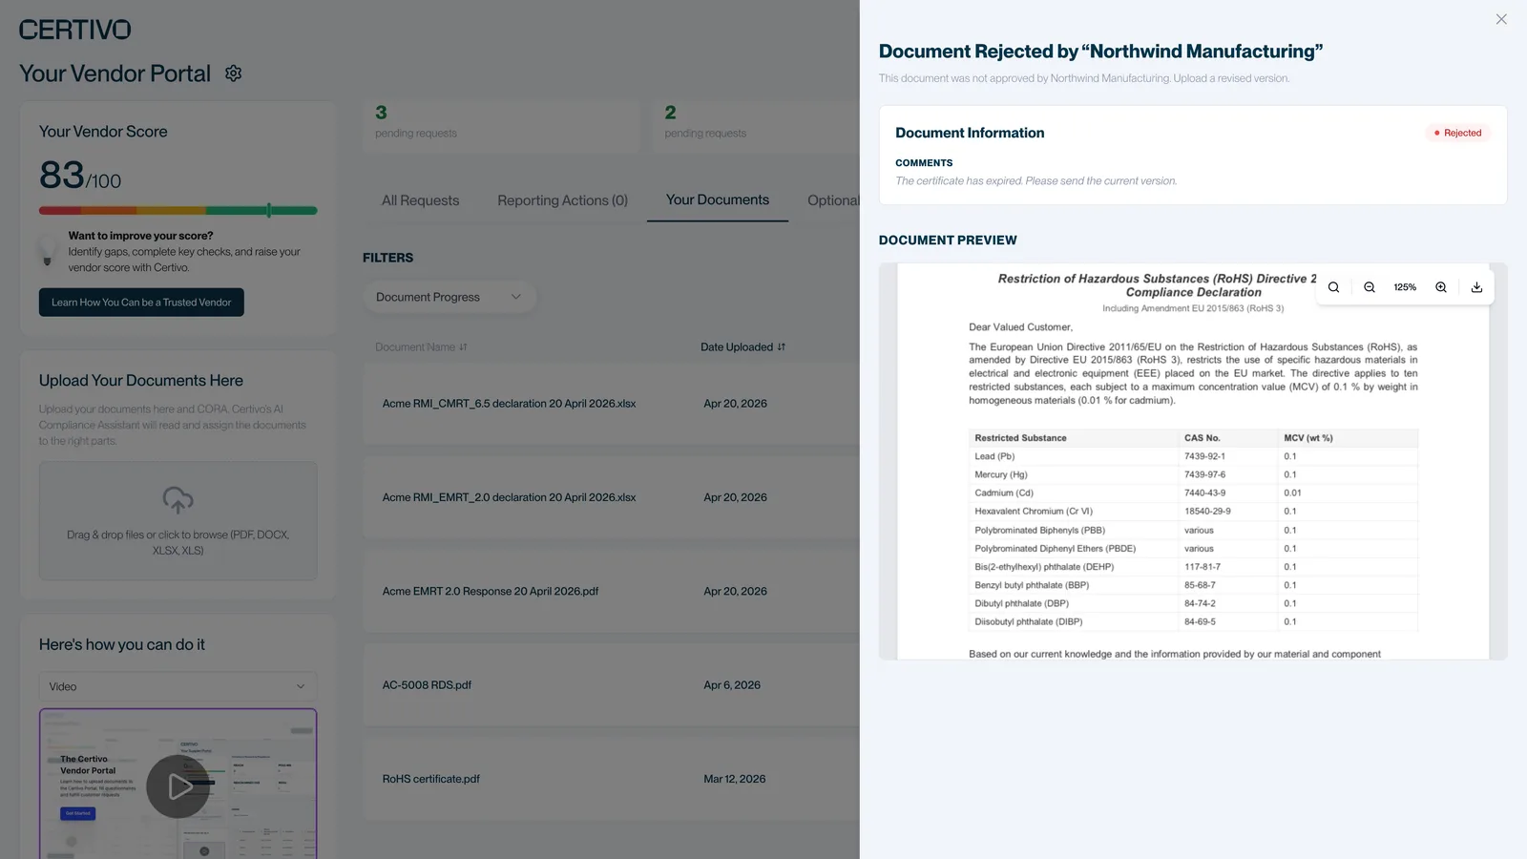
Task: Click the search icon in document preview
Action: coord(1333,287)
